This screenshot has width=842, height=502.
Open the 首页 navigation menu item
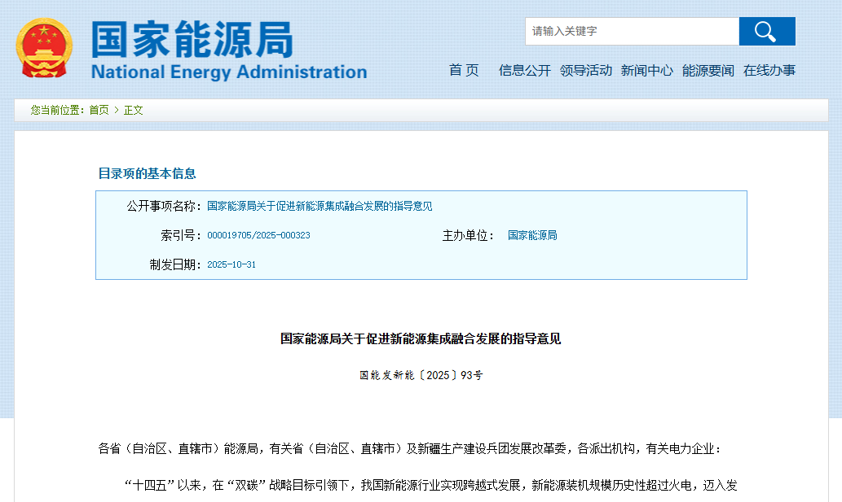464,71
